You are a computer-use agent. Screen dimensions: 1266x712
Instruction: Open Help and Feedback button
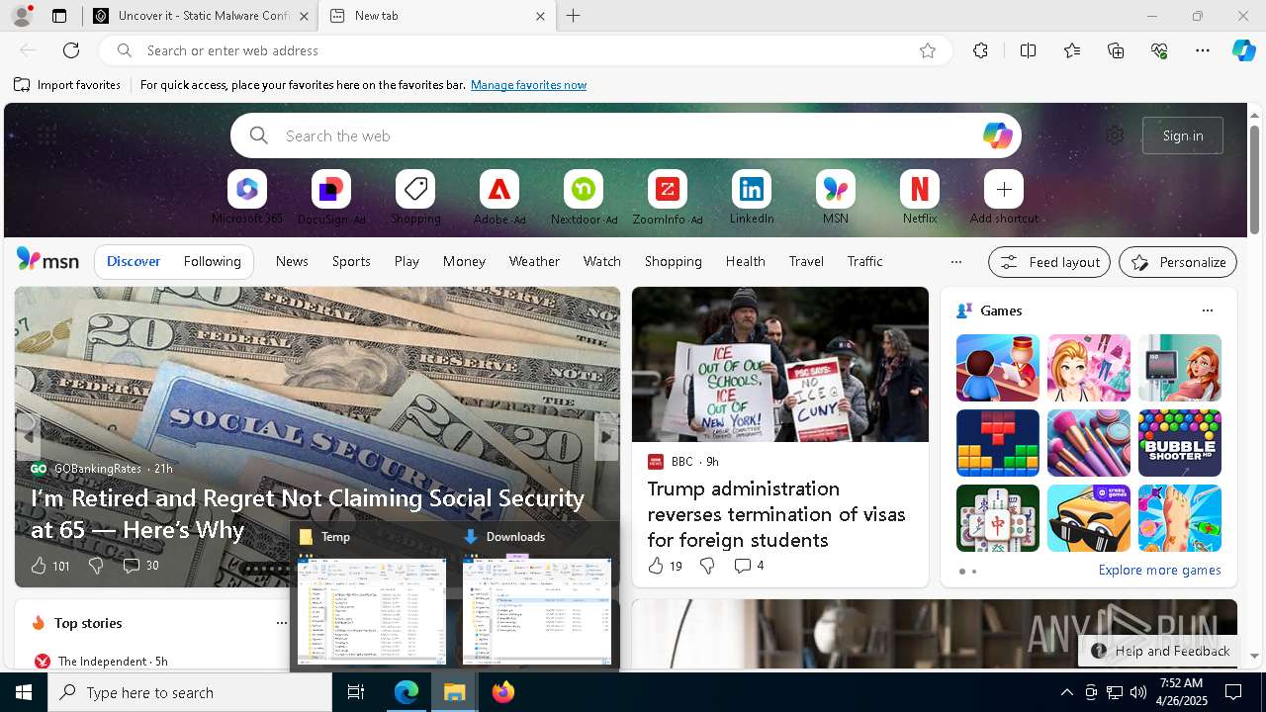coord(1160,651)
